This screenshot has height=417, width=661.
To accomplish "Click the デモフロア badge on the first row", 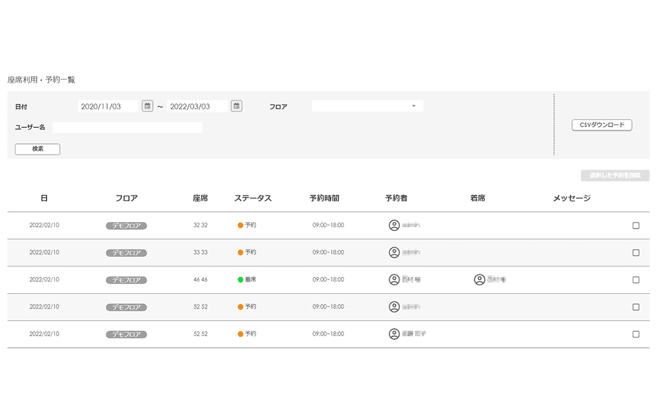I will tap(126, 225).
